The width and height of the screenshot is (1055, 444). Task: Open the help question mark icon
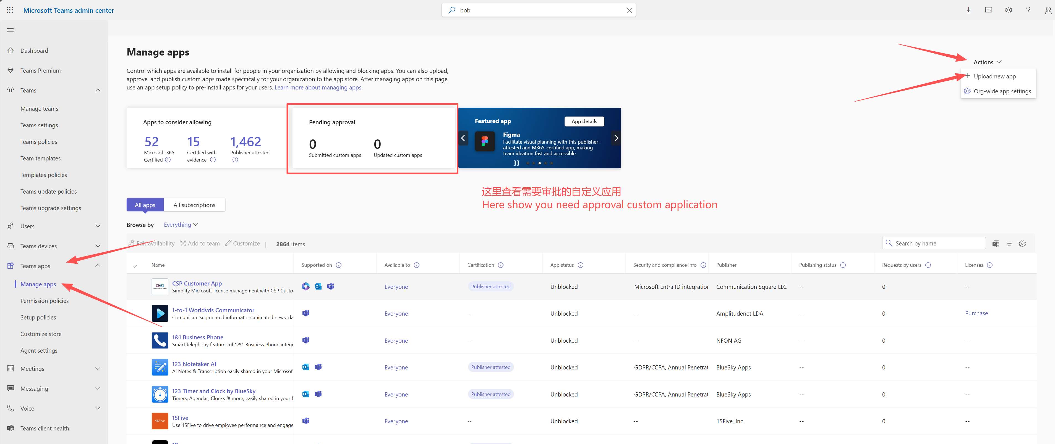click(x=1028, y=10)
